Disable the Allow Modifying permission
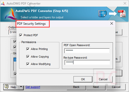 28,64
